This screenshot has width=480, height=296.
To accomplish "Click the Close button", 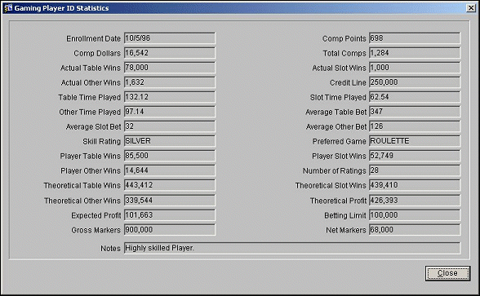I will tap(447, 273).
